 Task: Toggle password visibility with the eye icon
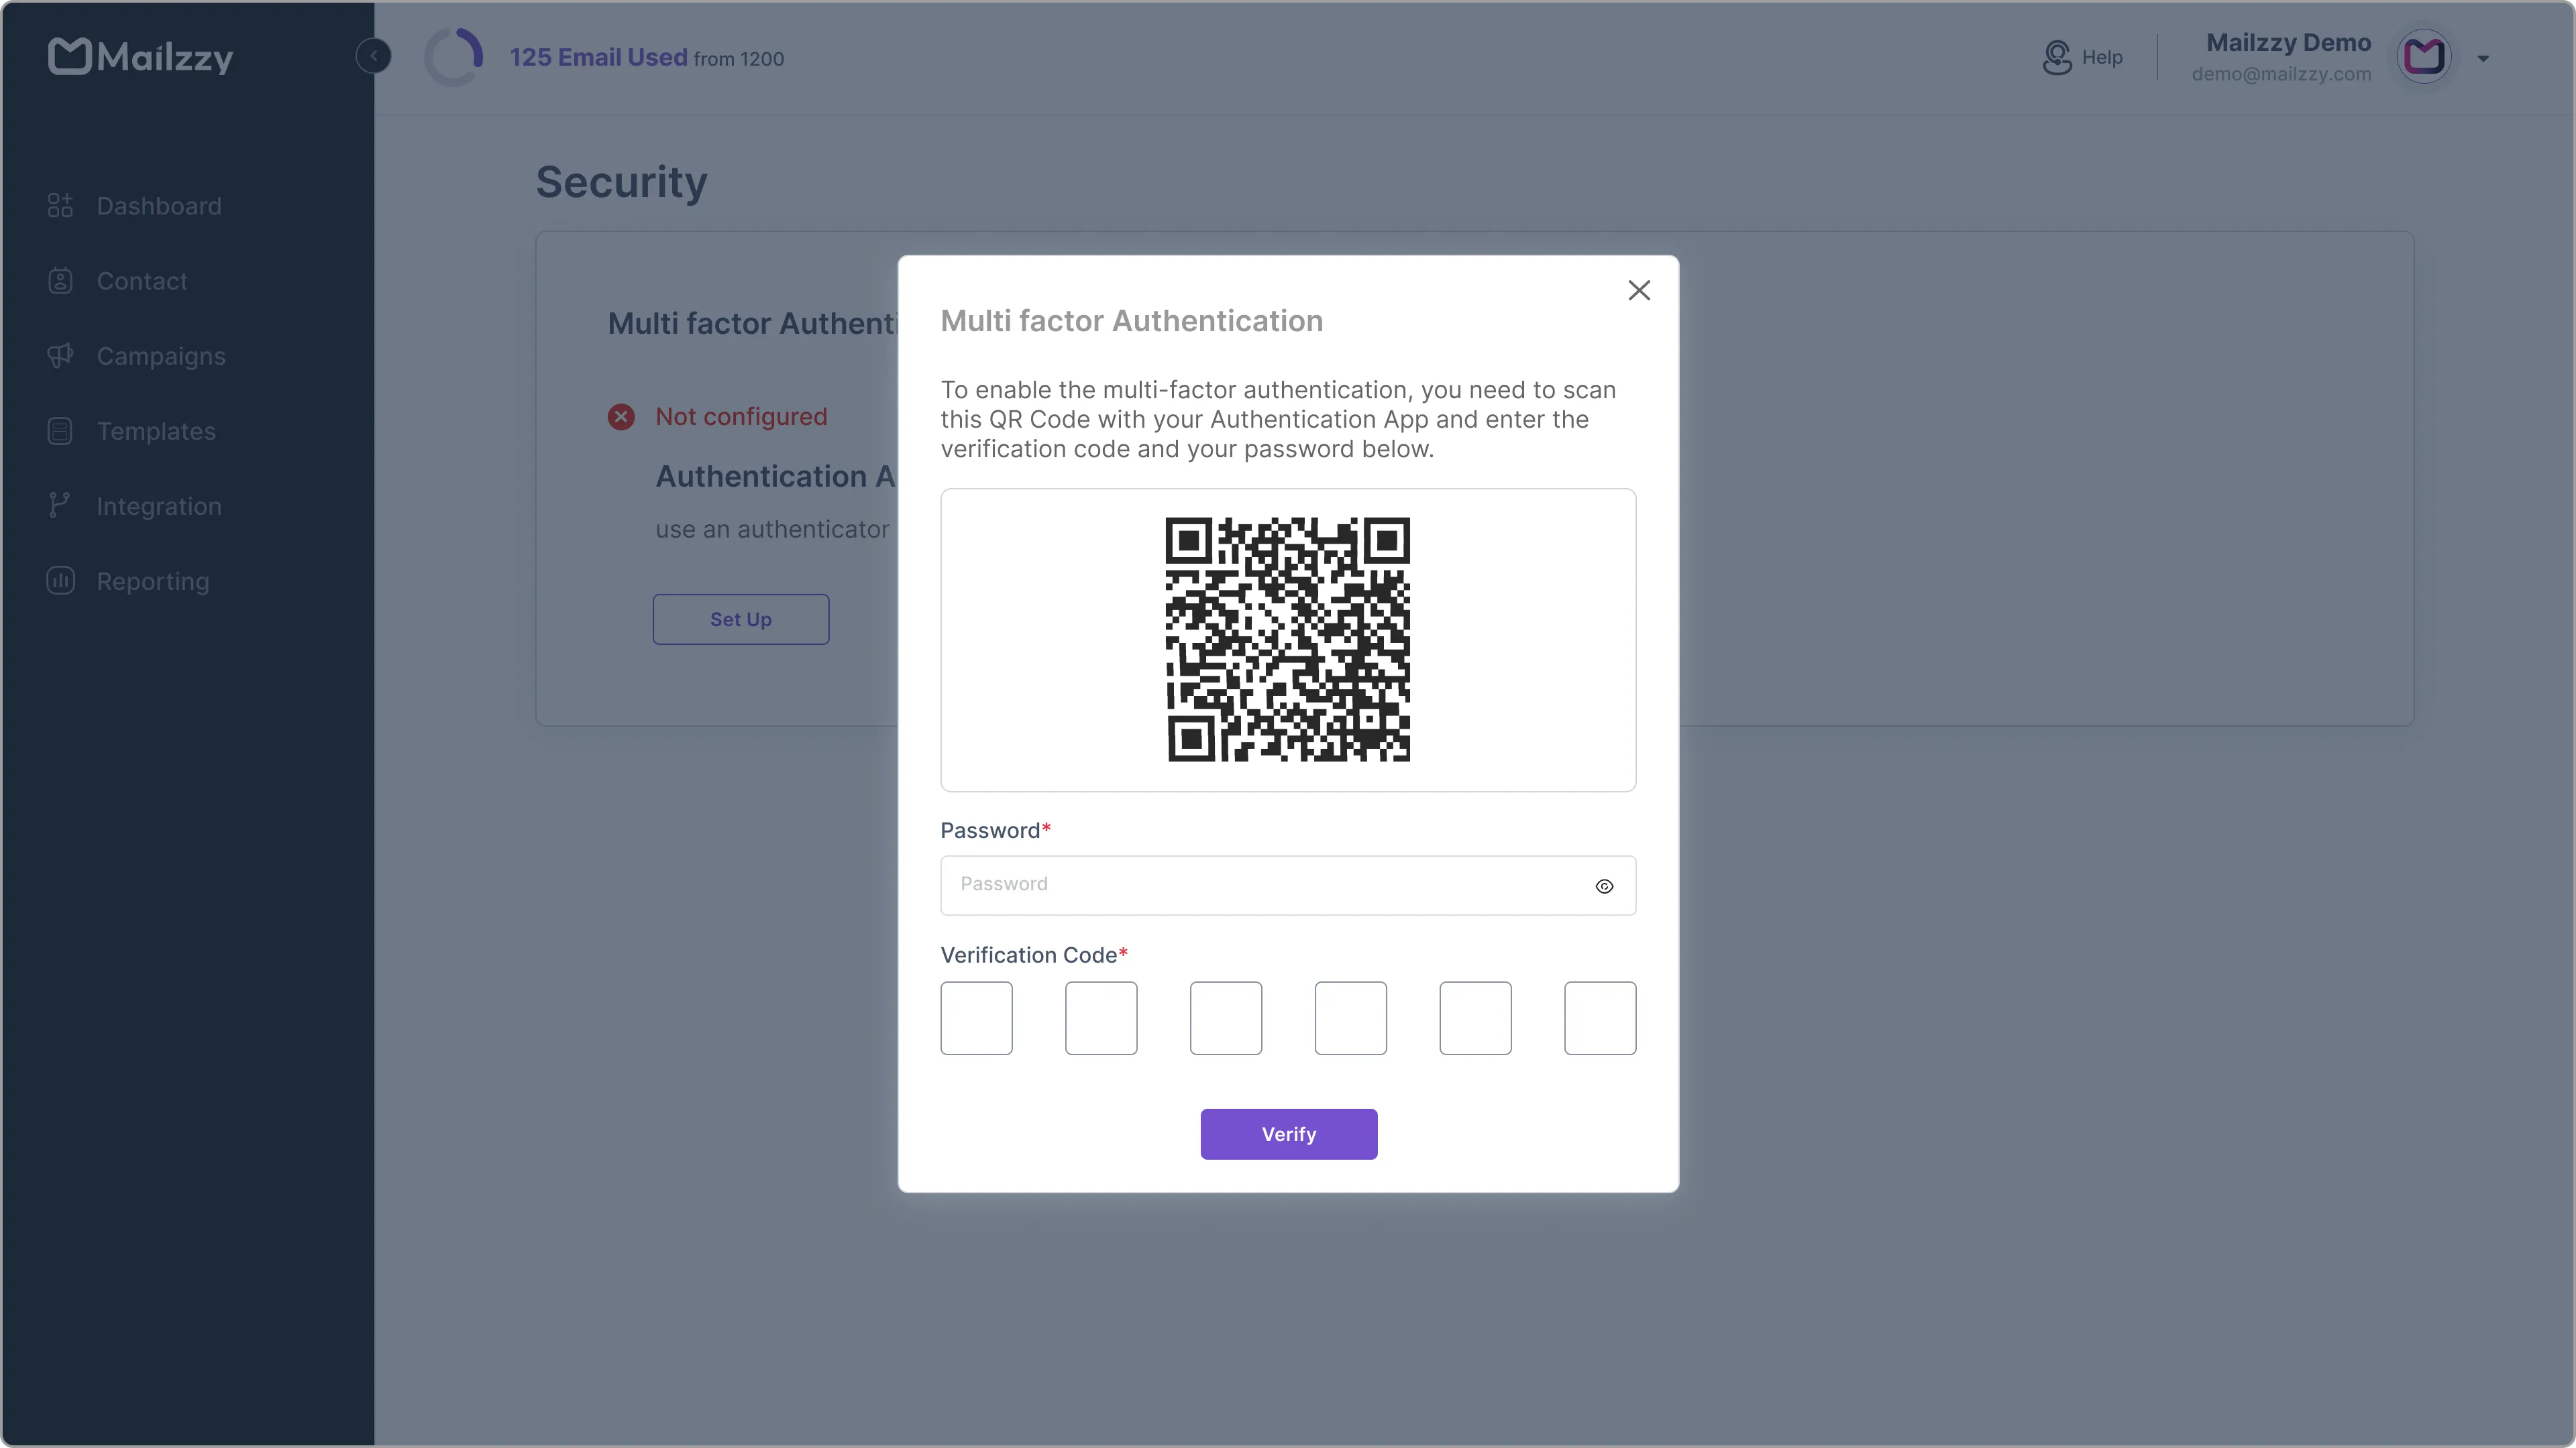pyautogui.click(x=1604, y=886)
